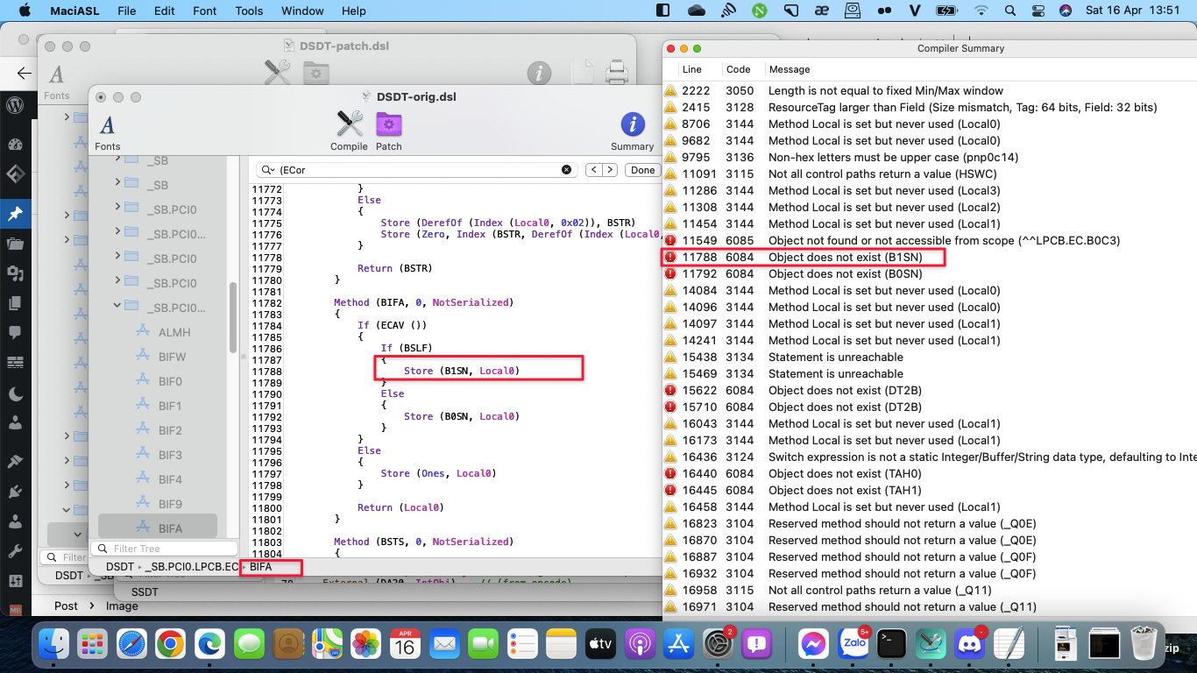Image resolution: width=1197 pixels, height=673 pixels.
Task: Click the Done button in search bar
Action: 642,170
